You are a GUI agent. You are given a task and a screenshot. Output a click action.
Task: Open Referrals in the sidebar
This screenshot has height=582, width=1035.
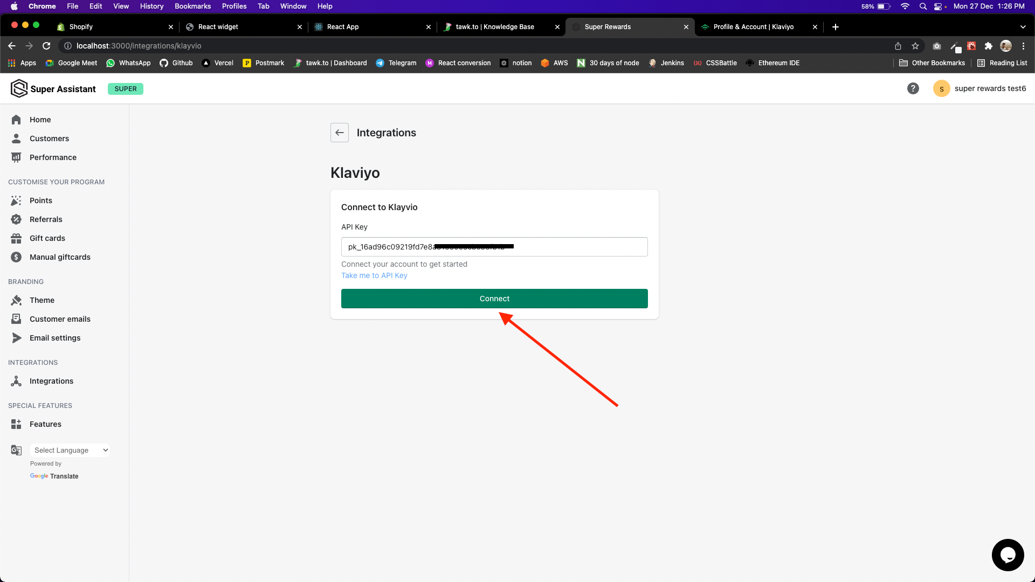point(46,219)
